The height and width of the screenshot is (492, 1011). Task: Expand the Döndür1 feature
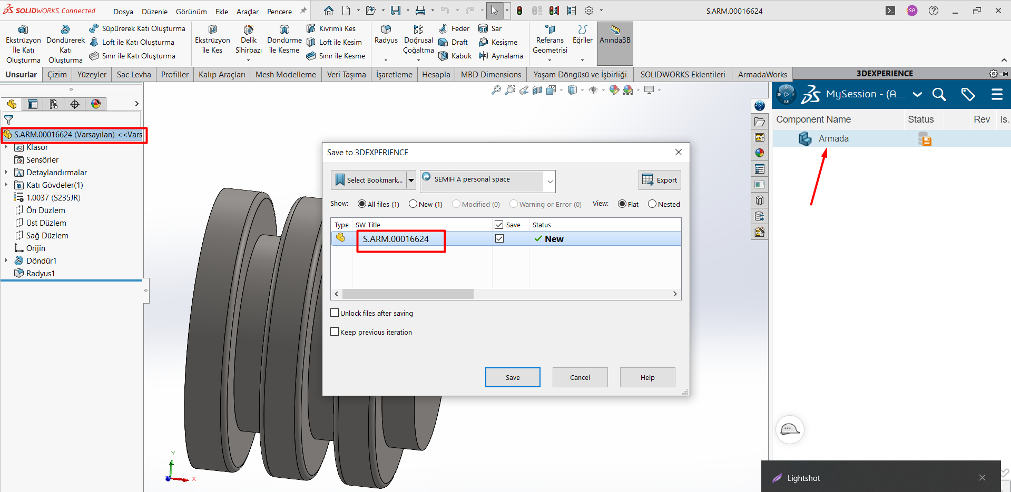(x=6, y=261)
